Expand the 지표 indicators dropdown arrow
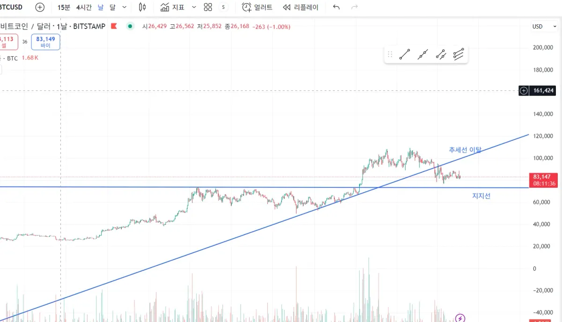562x322 pixels. coord(194,7)
